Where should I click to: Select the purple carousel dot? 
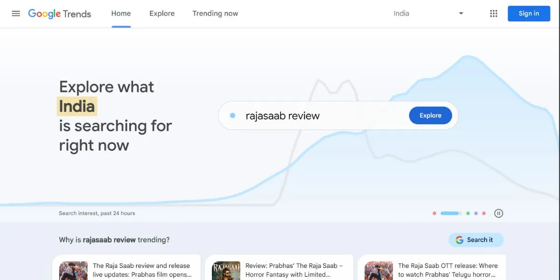pos(476,213)
